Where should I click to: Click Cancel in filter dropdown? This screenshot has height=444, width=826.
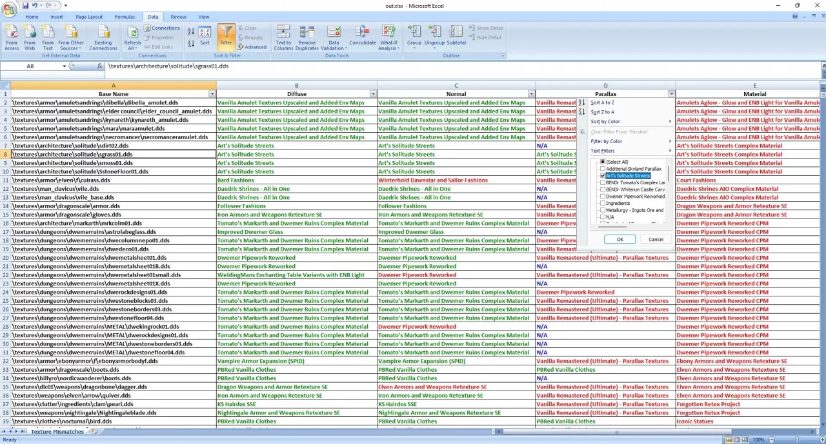[x=656, y=239]
